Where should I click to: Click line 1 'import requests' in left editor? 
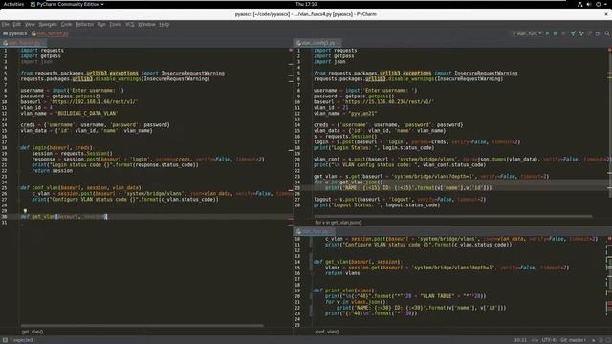click(x=42, y=51)
